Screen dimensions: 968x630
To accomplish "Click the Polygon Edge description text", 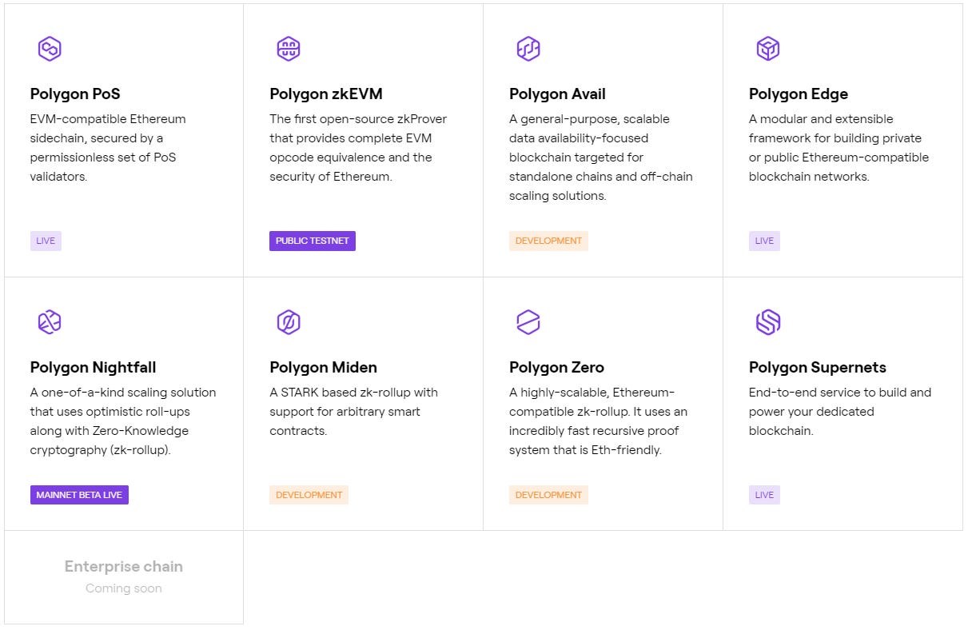I will click(x=839, y=148).
